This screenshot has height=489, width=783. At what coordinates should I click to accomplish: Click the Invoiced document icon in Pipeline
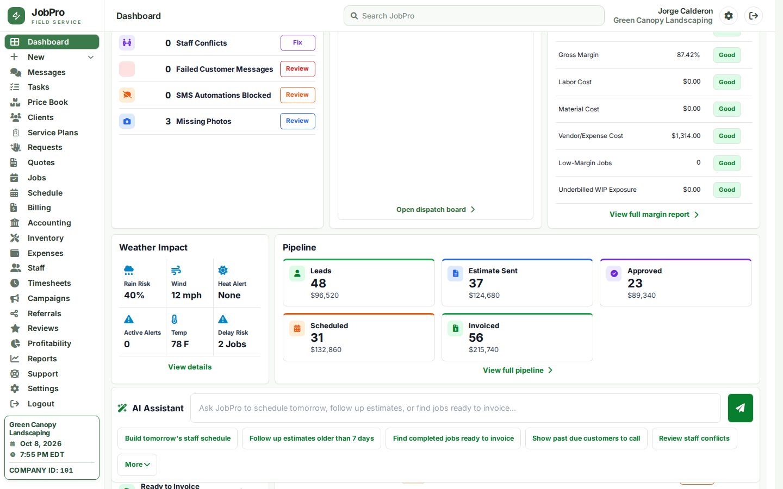456,328
